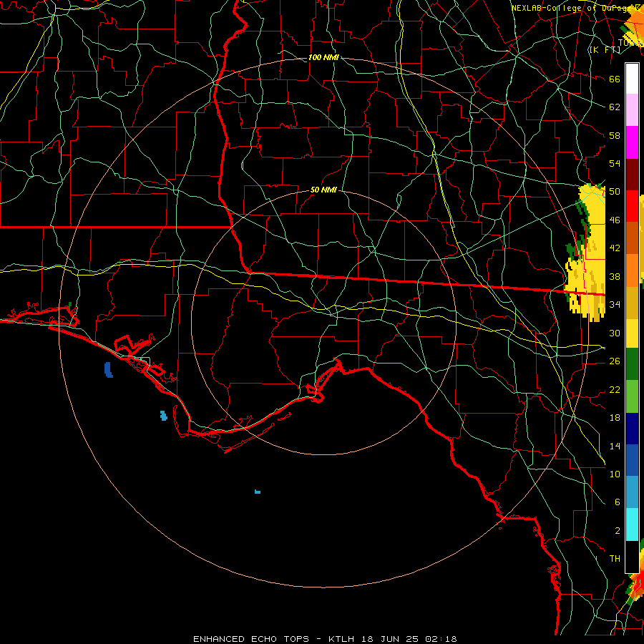
Task: Click the light green legend swatch
Action: point(632,396)
